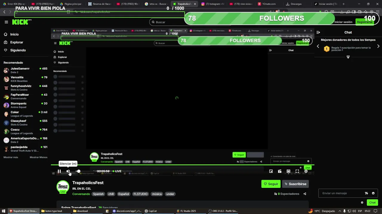Mute the stream volume icon
Image resolution: width=382 pixels, height=214 pixels.
click(68, 171)
